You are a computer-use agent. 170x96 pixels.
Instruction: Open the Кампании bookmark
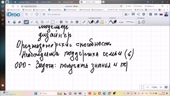(27, 10)
